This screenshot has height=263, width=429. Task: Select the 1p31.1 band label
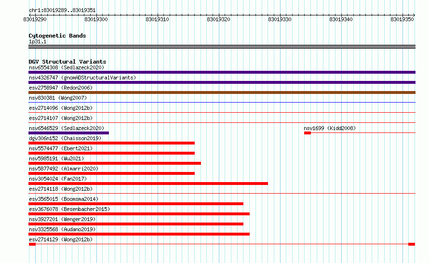38,41
